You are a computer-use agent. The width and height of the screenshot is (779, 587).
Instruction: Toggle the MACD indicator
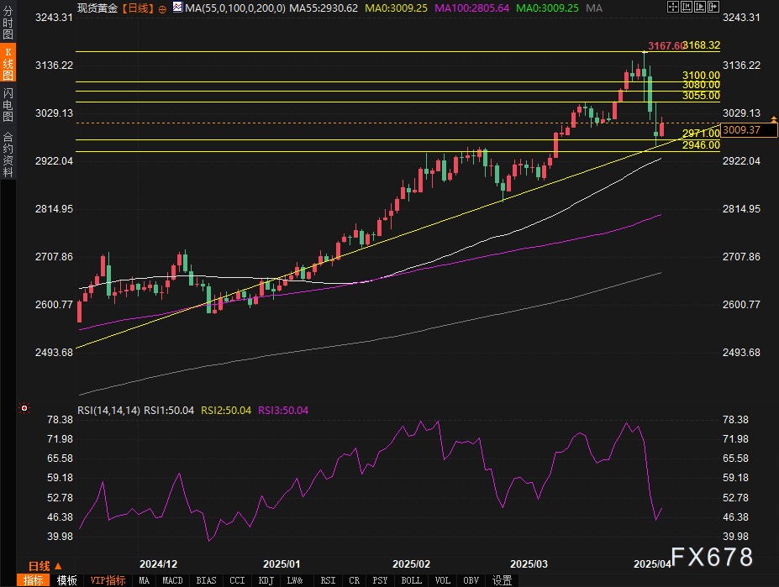coord(172,580)
